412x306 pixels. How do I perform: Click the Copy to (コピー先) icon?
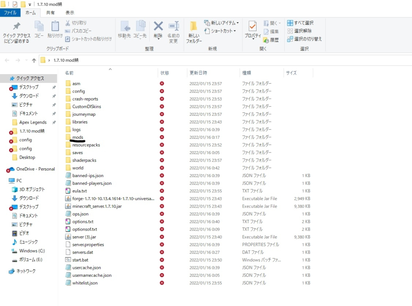pos(140,26)
